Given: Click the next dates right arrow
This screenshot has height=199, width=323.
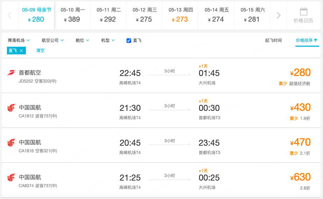Looking at the screenshot, I should pyautogui.click(x=279, y=15).
